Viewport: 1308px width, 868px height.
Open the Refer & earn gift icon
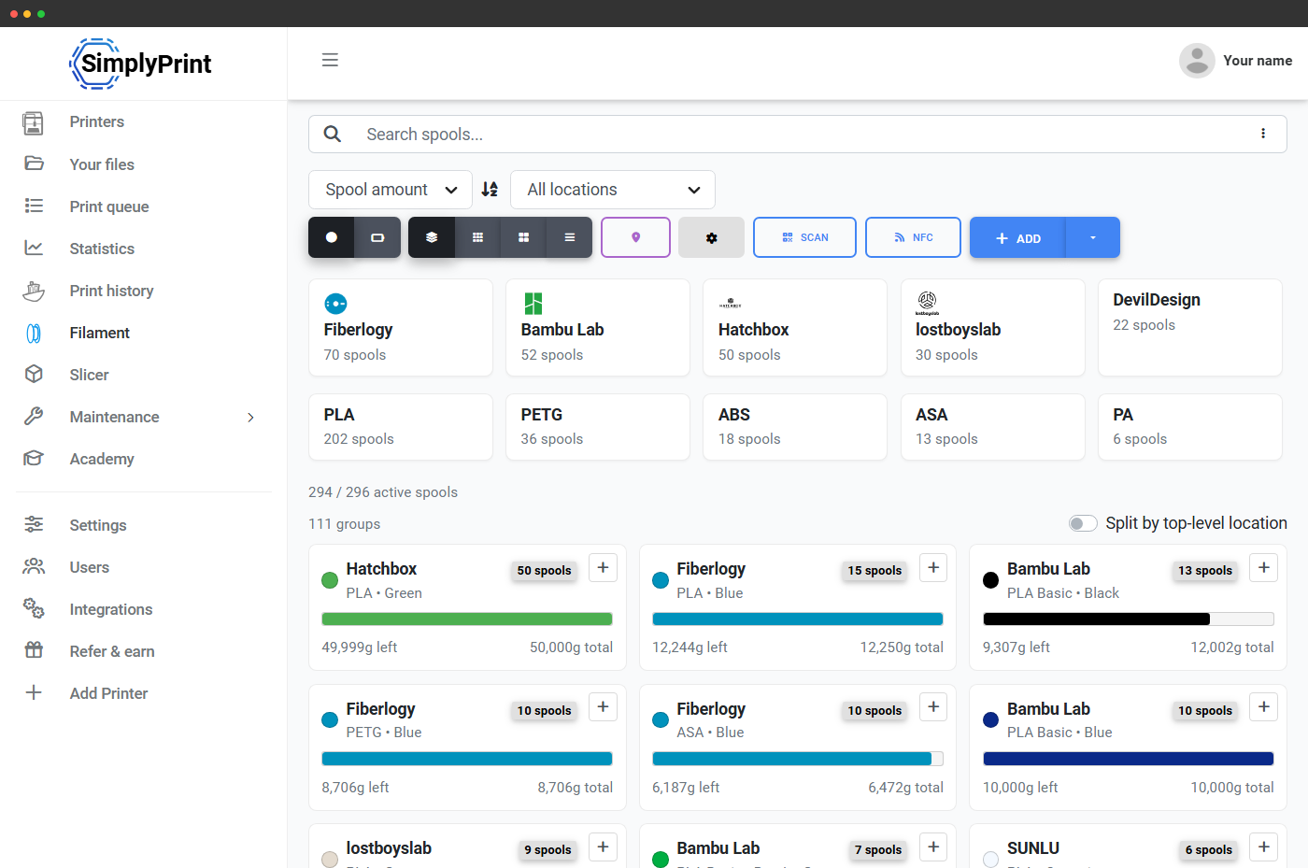[34, 650]
